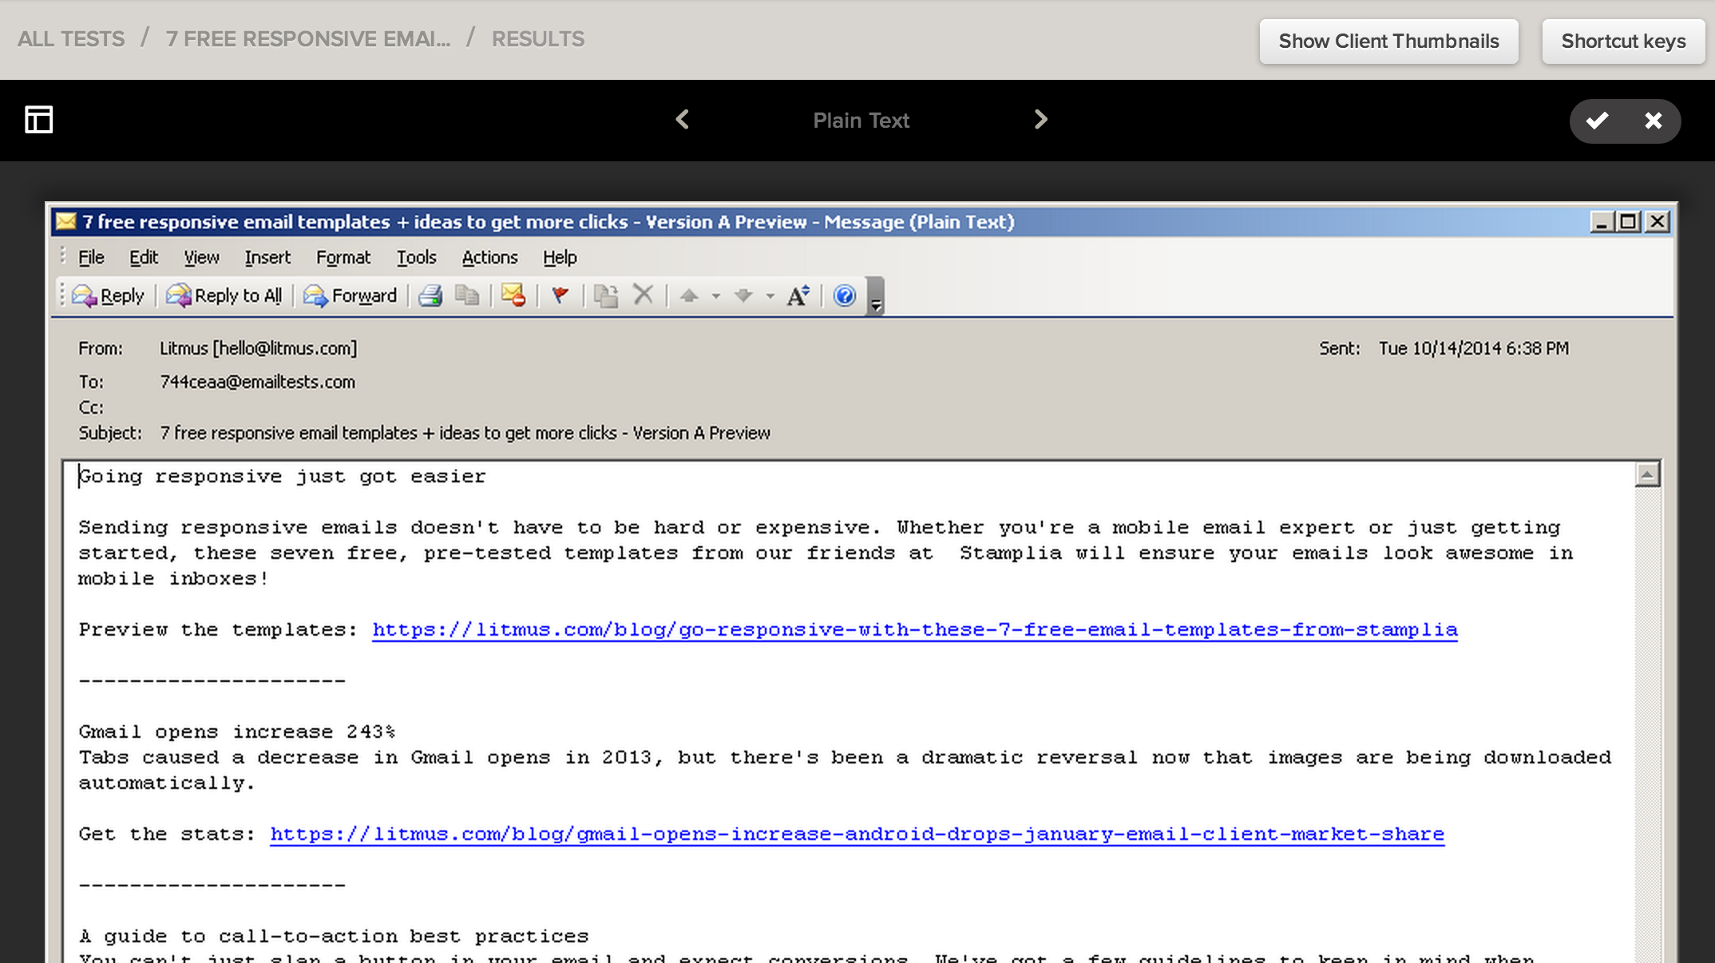The image size is (1715, 963).
Task: Open the Help menu
Action: (560, 257)
